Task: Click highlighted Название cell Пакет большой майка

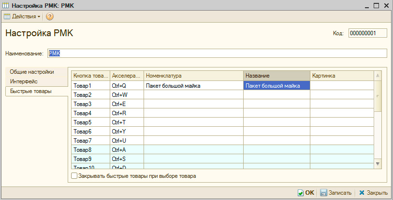Action: (x=277, y=86)
